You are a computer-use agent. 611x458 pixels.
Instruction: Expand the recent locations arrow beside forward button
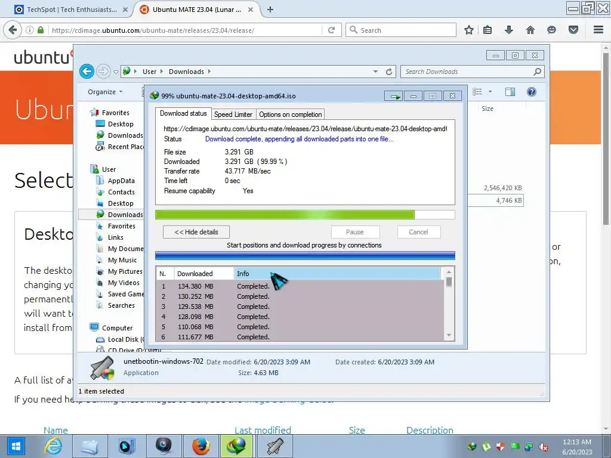point(116,72)
